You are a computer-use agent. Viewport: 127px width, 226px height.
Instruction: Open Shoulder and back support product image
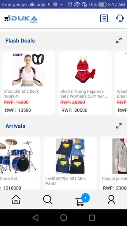click(x=28, y=70)
